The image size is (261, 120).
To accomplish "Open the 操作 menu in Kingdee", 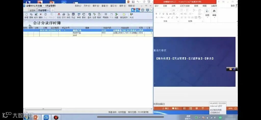I will coord(96,6).
